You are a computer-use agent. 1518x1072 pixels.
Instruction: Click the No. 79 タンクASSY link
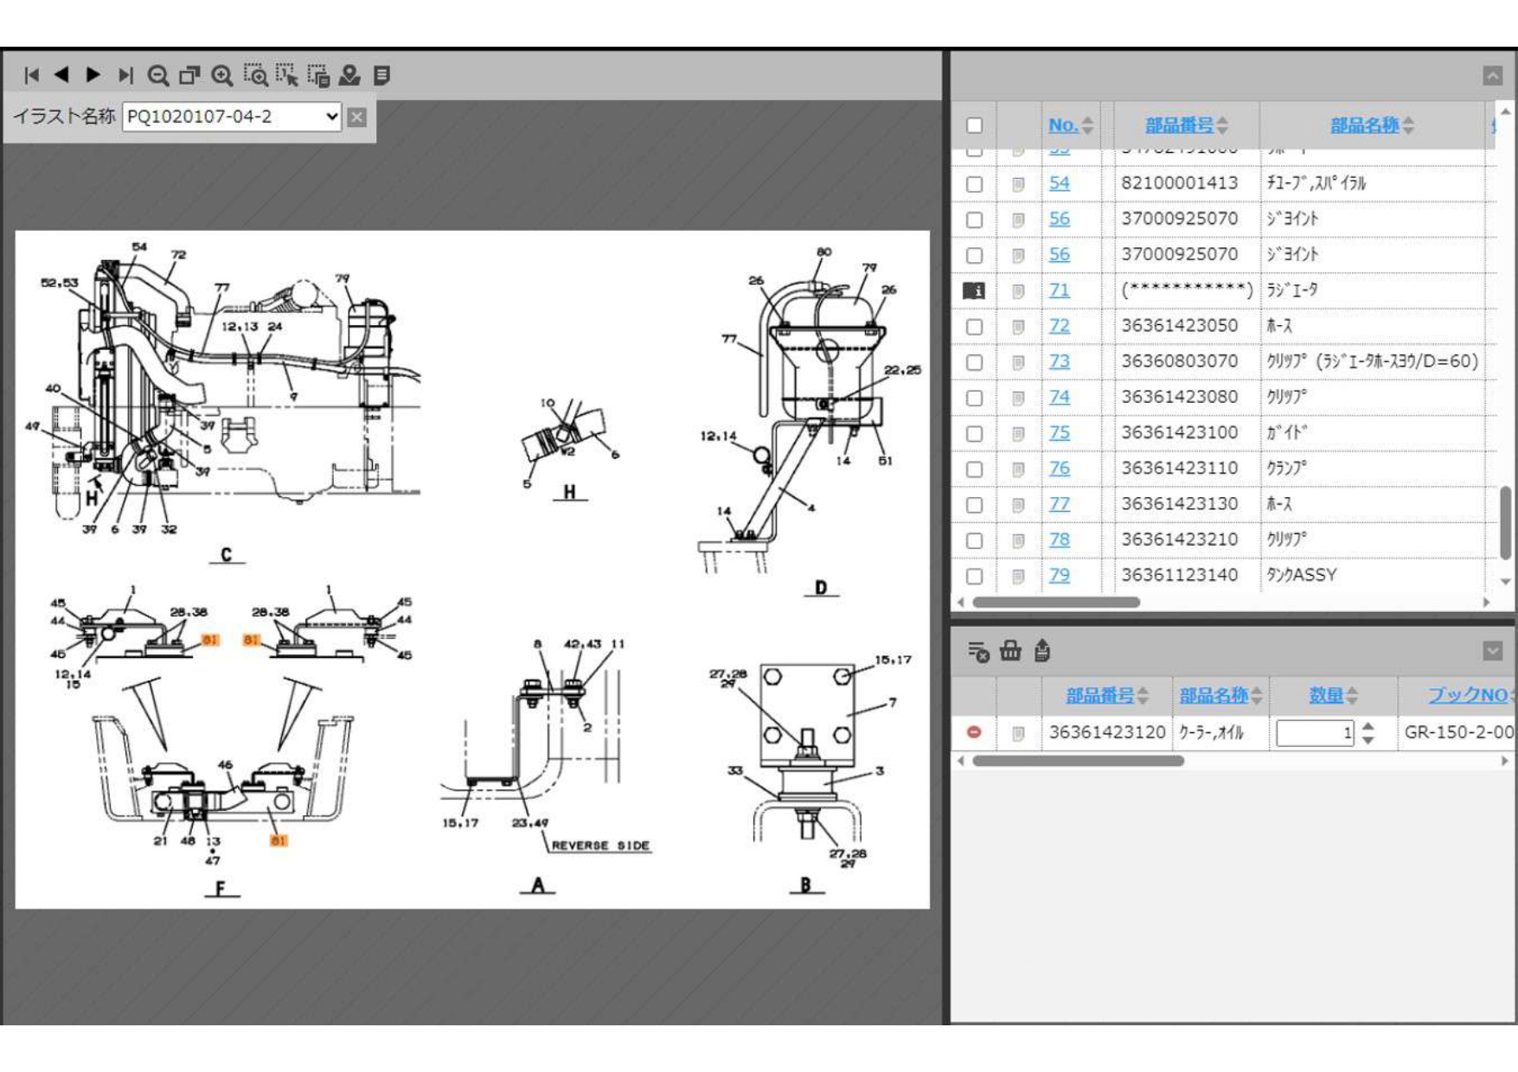tap(1059, 576)
